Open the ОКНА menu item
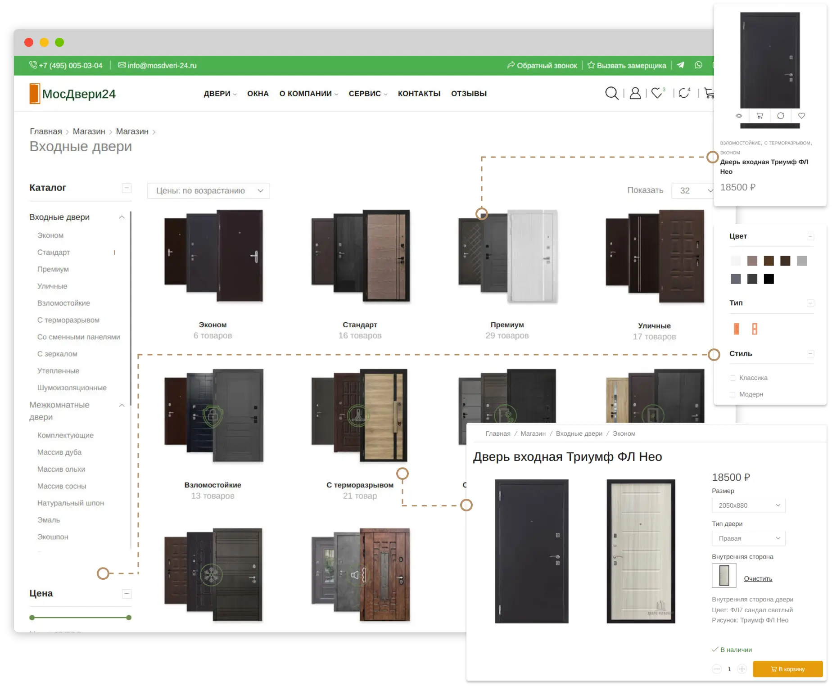 [x=258, y=94]
